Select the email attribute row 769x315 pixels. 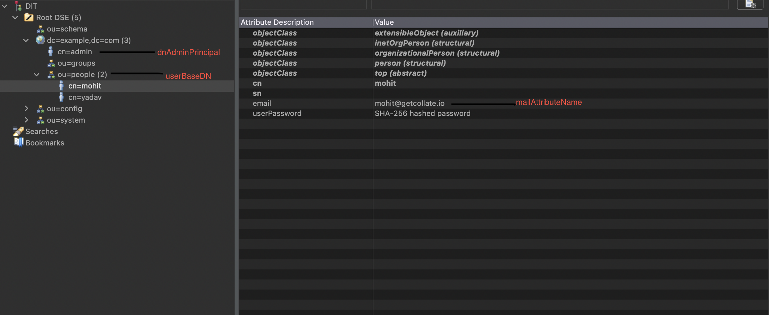tap(262, 103)
